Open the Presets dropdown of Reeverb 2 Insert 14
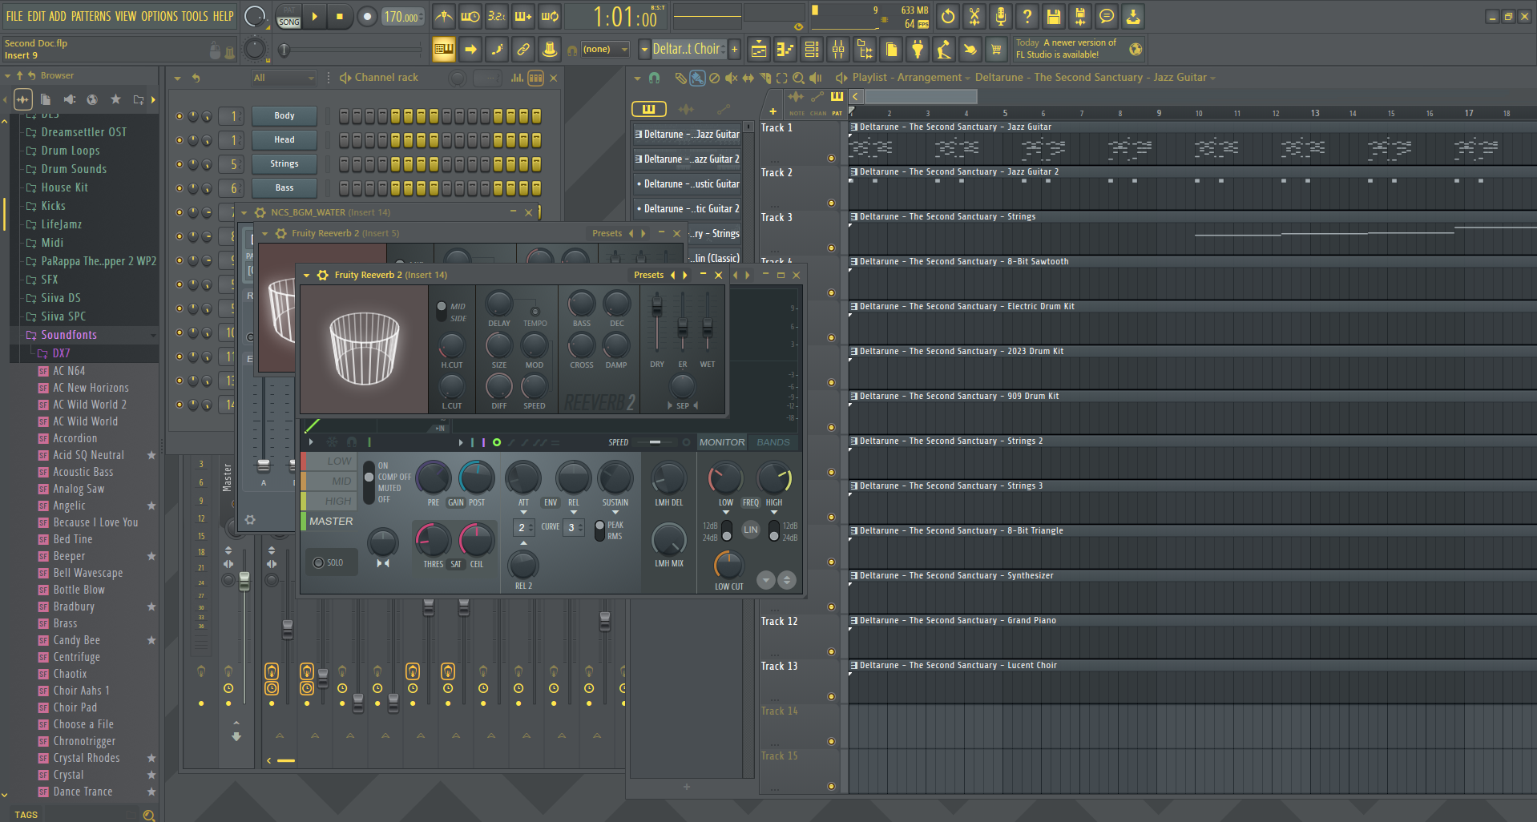Viewport: 1537px width, 822px height. click(x=648, y=275)
